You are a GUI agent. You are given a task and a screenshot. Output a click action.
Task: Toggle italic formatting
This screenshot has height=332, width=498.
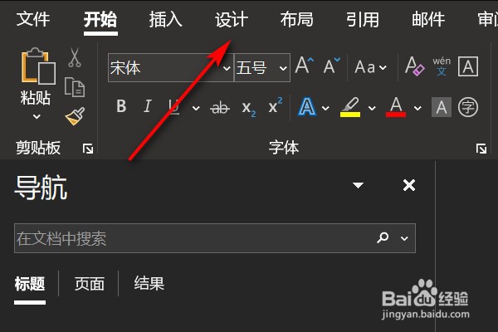click(148, 106)
